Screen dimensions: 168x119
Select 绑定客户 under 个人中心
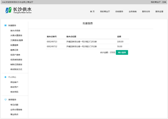pyautogui.click(x=14, y=82)
